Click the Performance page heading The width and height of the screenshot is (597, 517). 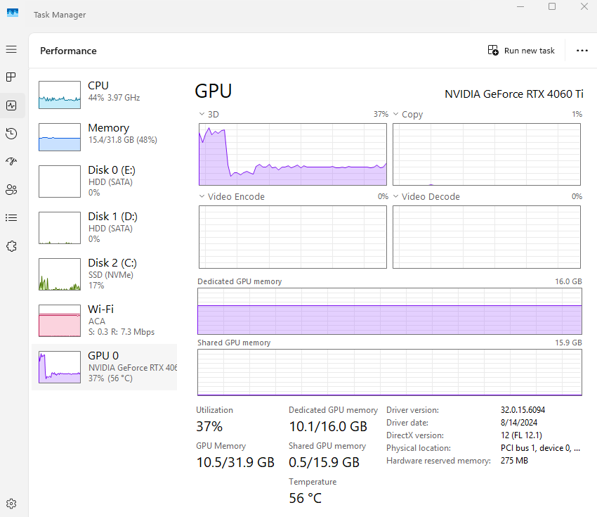[x=69, y=51]
